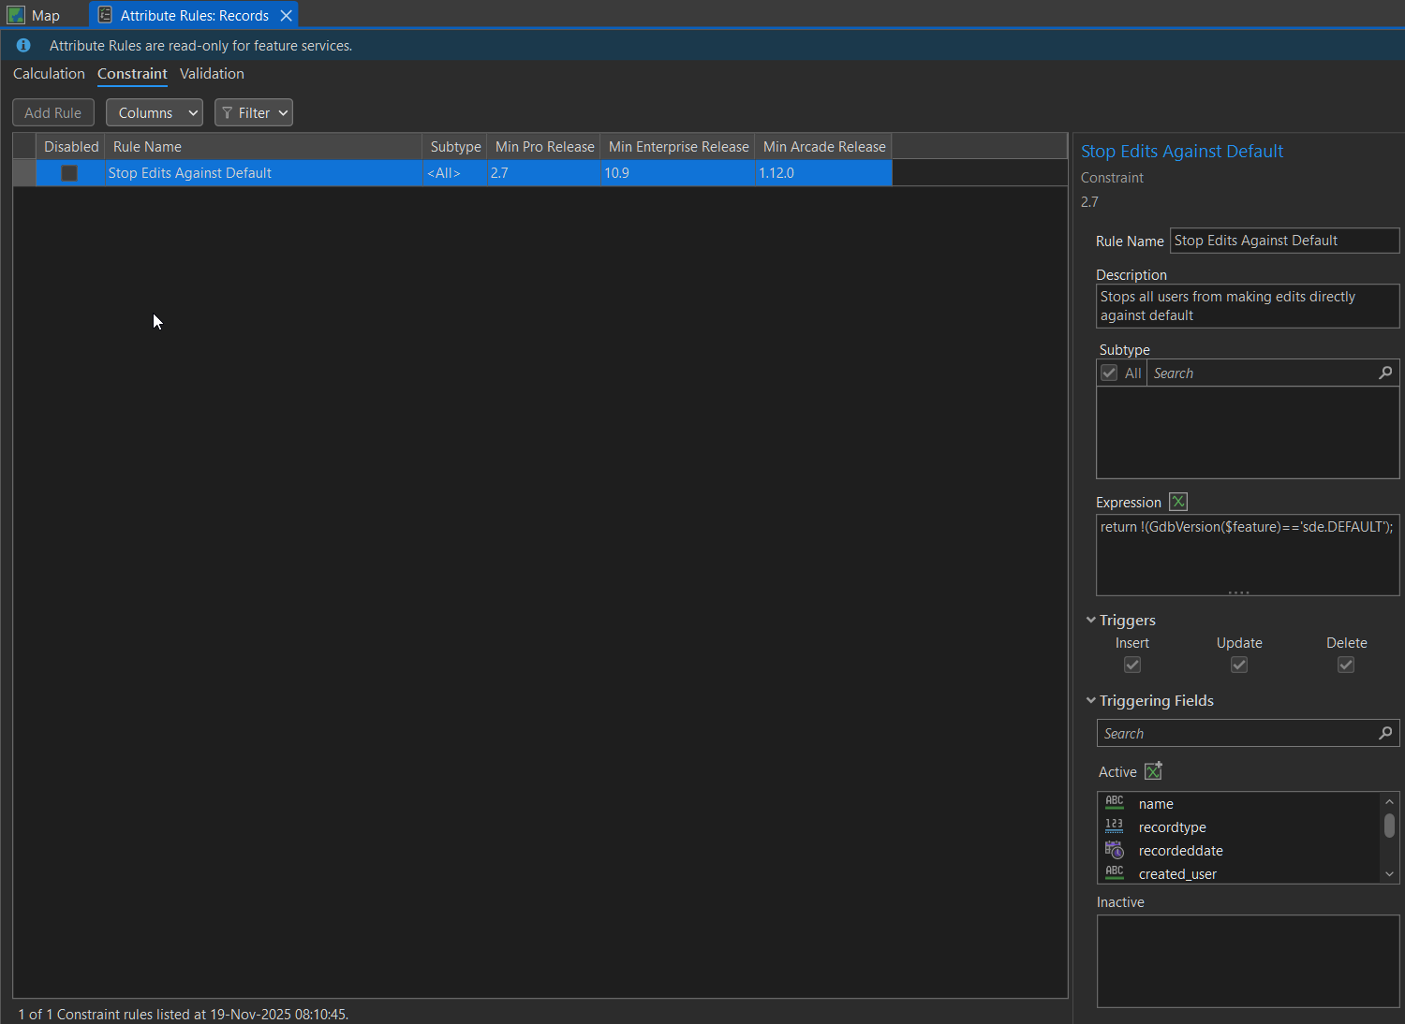Sort by the Min Pro Release column header

(544, 146)
